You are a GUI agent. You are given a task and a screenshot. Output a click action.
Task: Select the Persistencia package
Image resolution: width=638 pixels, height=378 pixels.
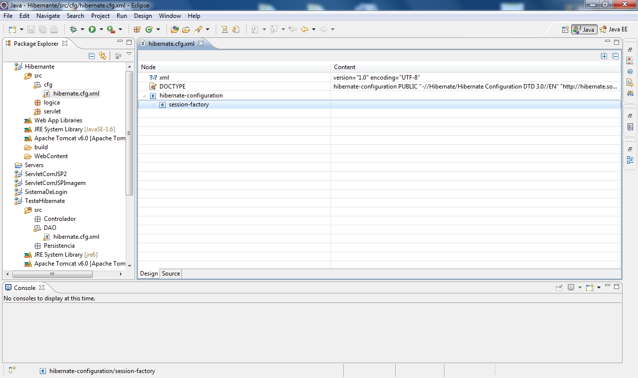tap(59, 246)
